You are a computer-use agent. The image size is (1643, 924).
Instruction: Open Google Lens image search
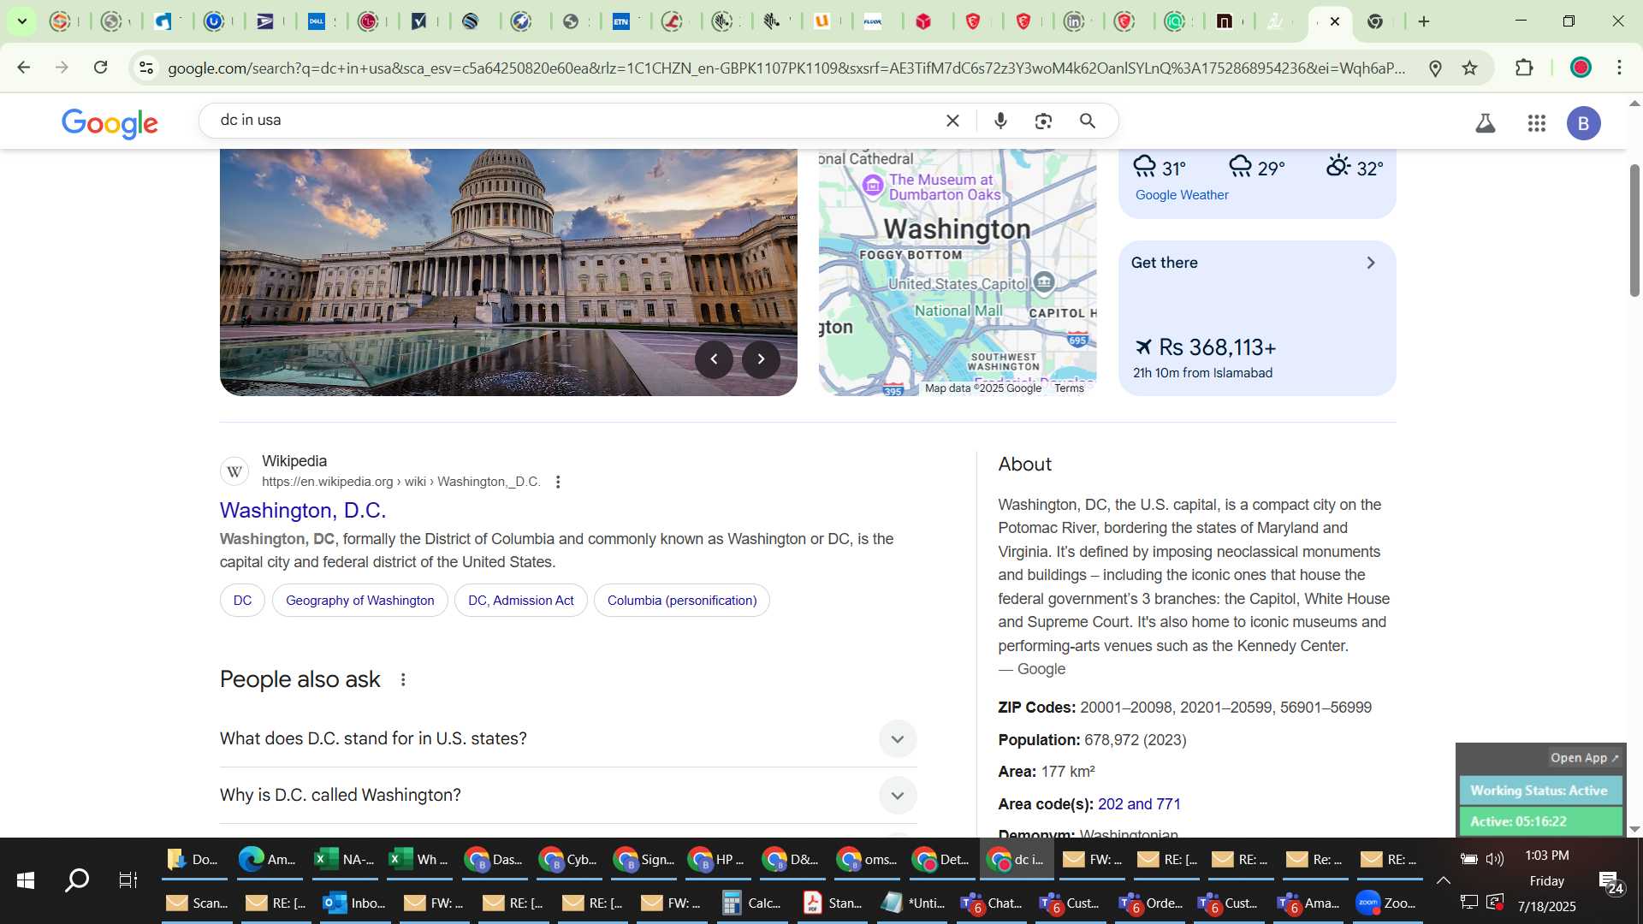1043,121
